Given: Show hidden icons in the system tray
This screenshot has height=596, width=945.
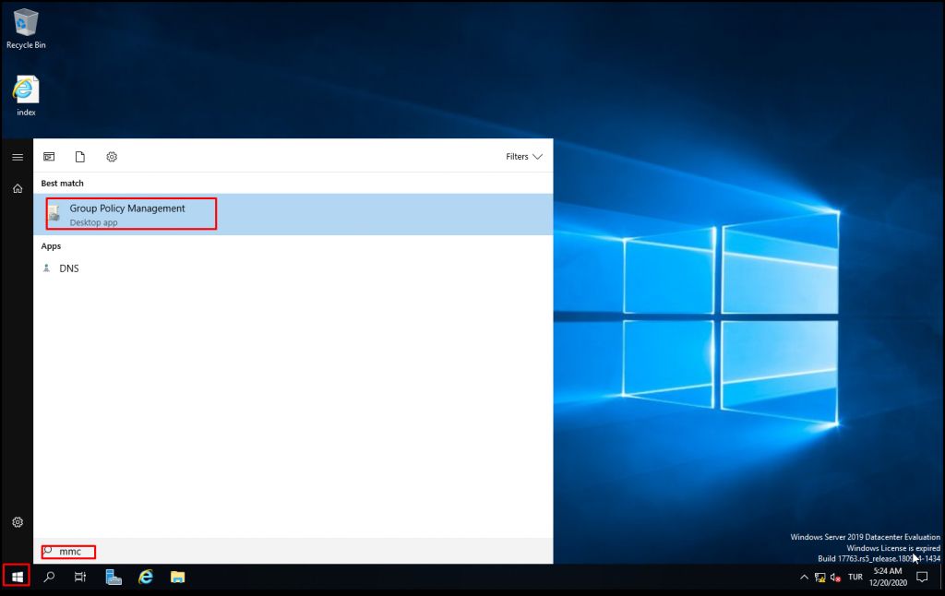Looking at the screenshot, I should point(804,577).
